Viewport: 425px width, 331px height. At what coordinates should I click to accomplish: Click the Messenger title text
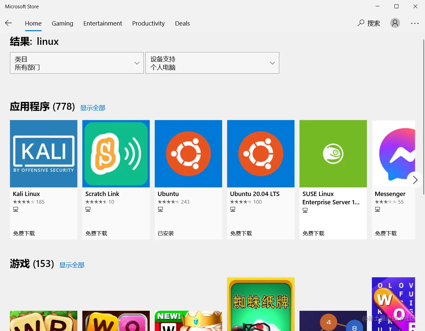(x=390, y=194)
